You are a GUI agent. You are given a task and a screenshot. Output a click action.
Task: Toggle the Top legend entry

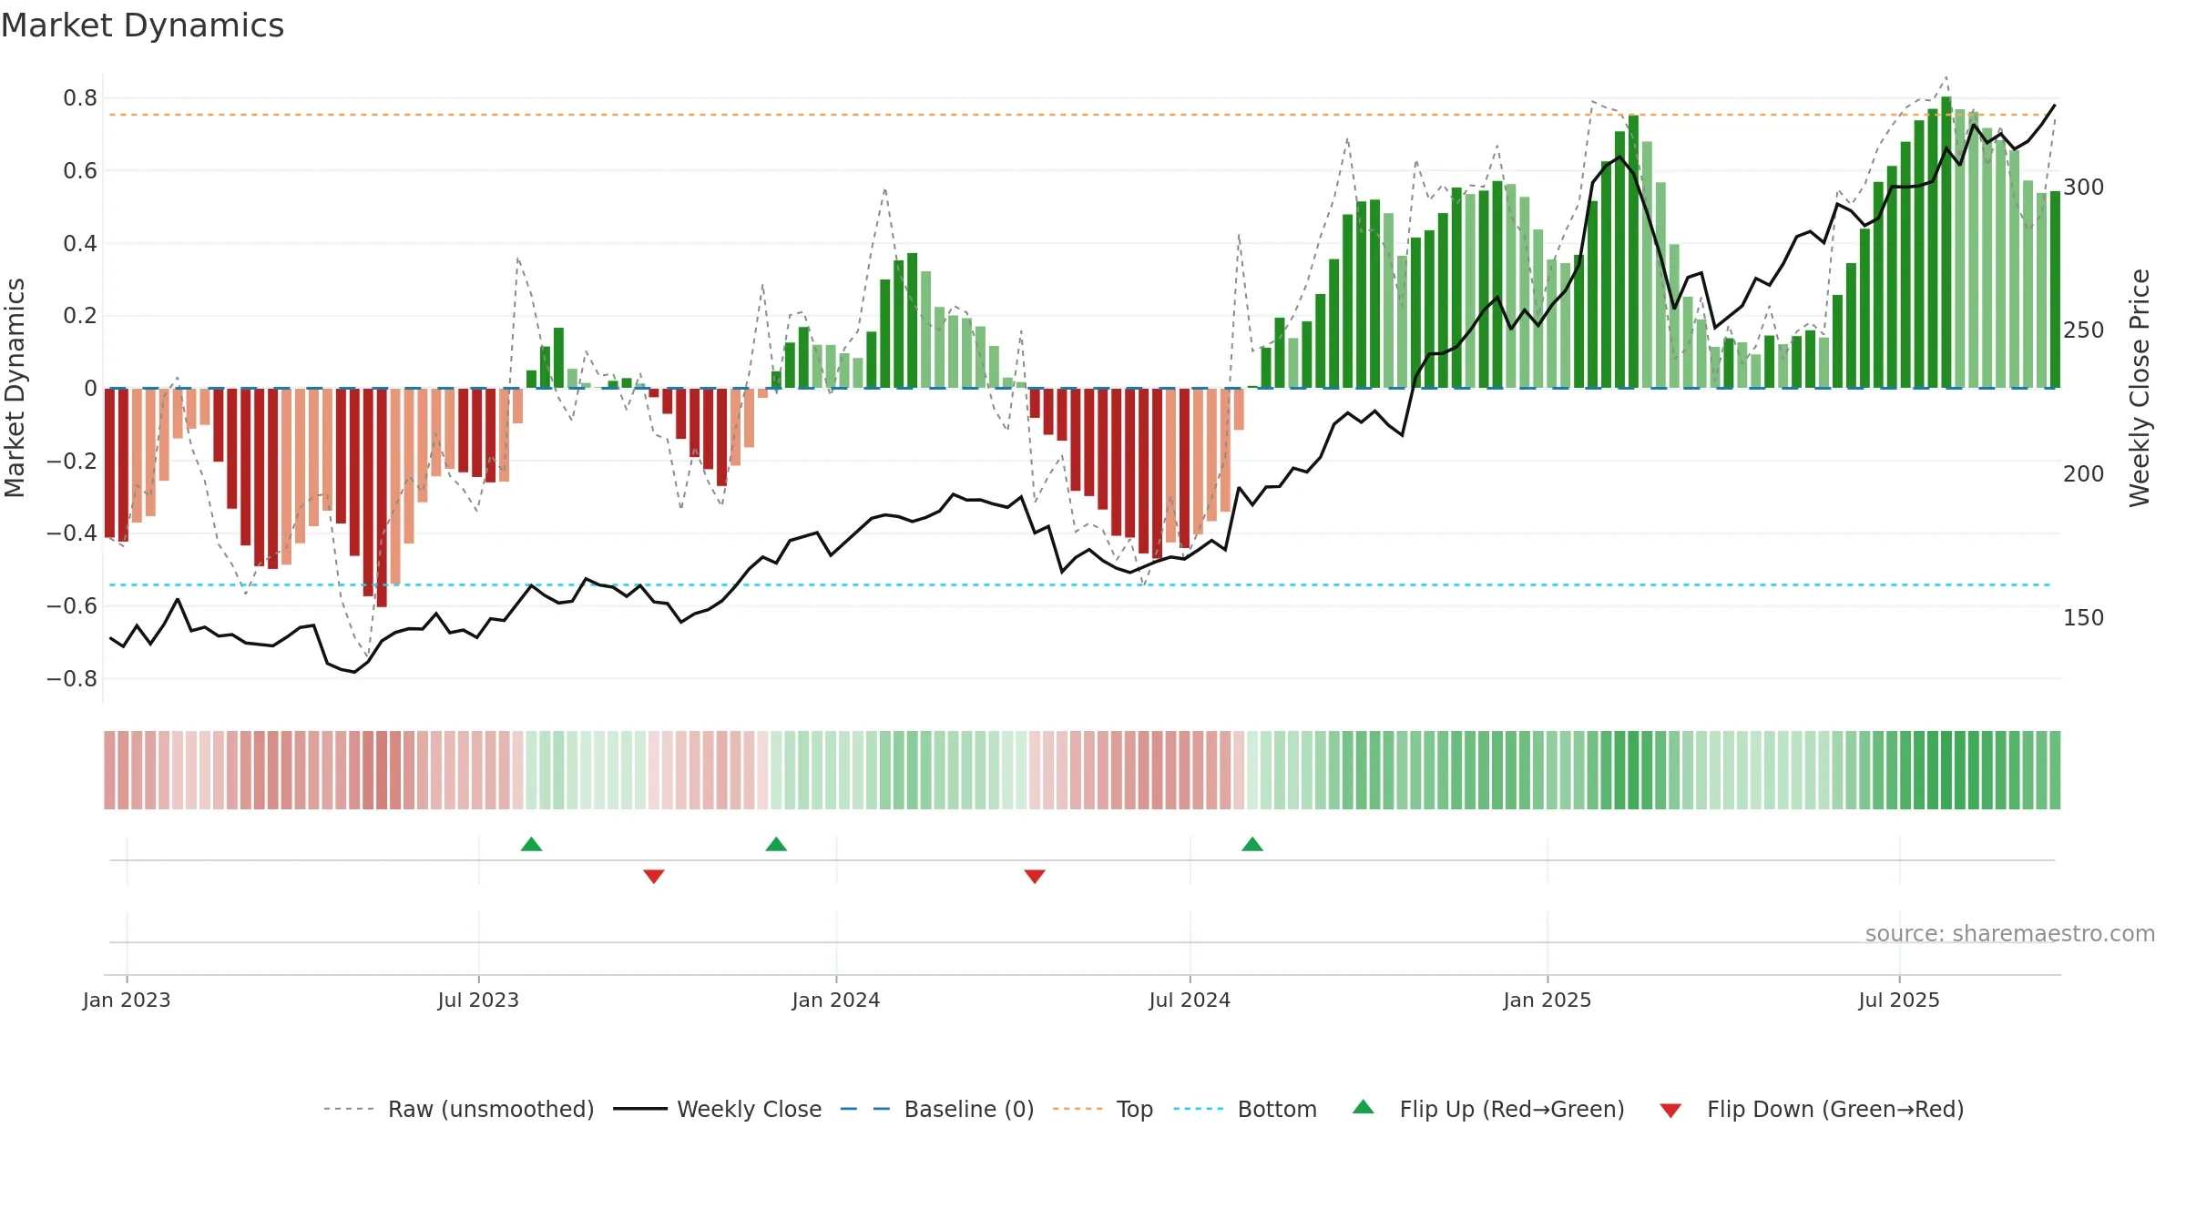[x=1102, y=1109]
